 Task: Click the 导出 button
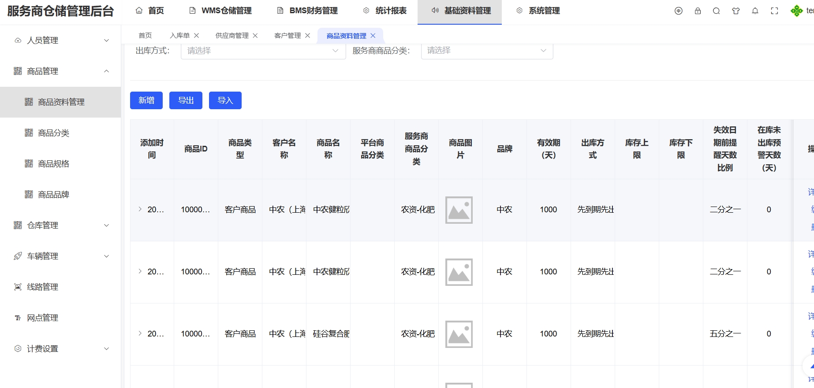(186, 100)
